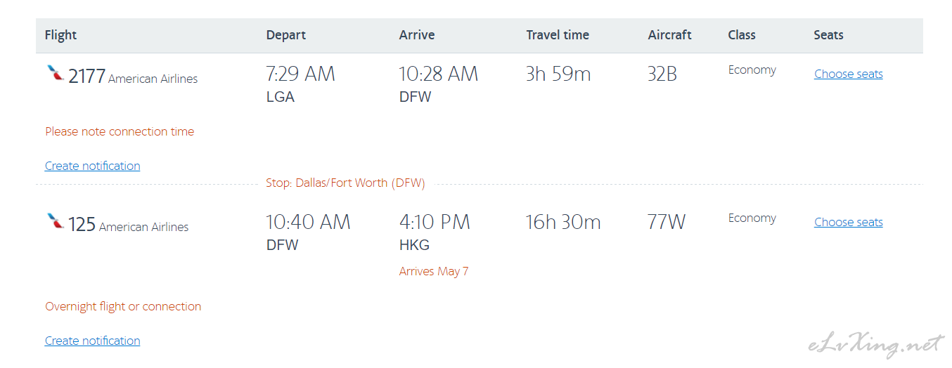Viewport: 952px width, 368px height.
Task: Click the 'Please note connection time' warning
Action: (x=120, y=131)
